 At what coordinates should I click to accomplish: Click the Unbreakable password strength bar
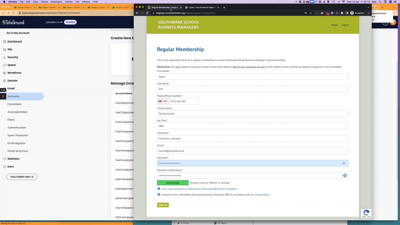[173, 183]
